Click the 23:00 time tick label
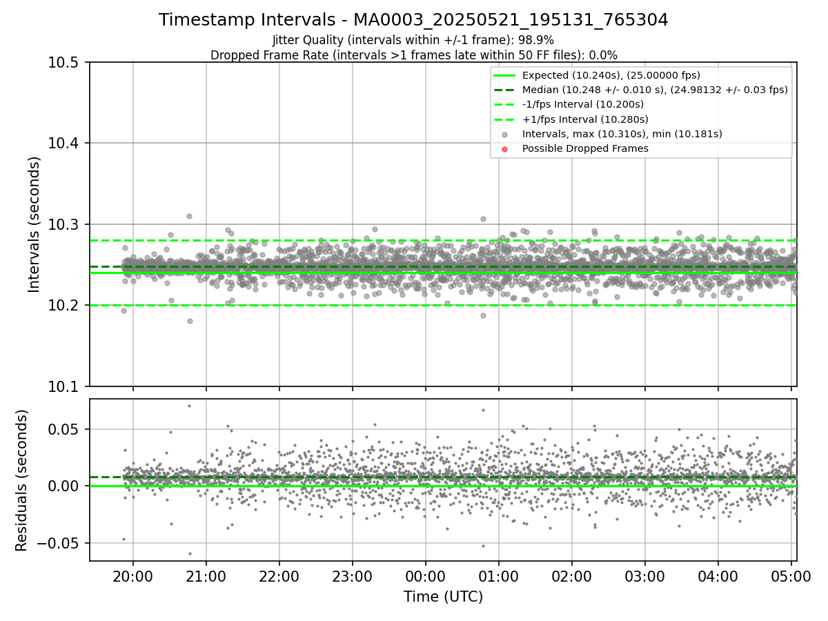 (353, 576)
